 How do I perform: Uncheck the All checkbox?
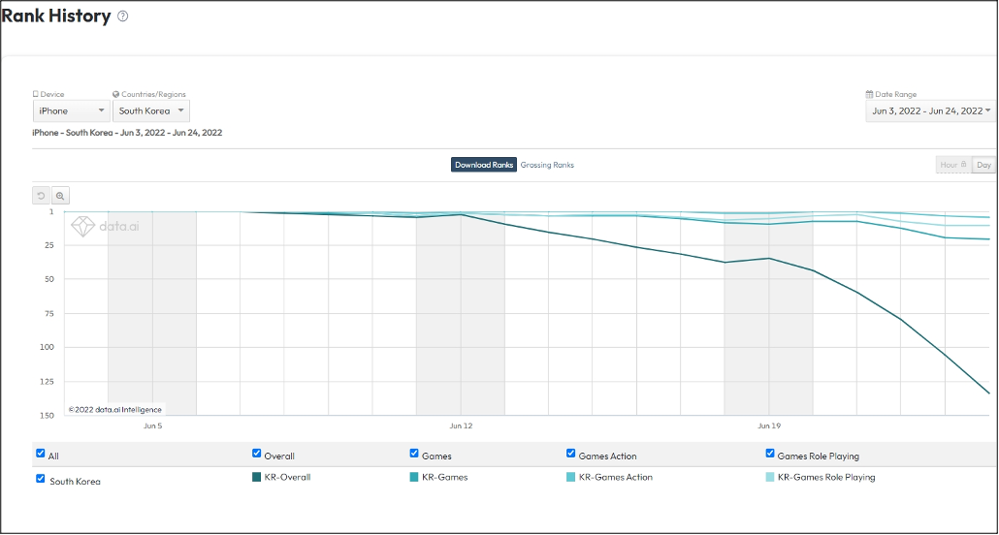click(41, 454)
